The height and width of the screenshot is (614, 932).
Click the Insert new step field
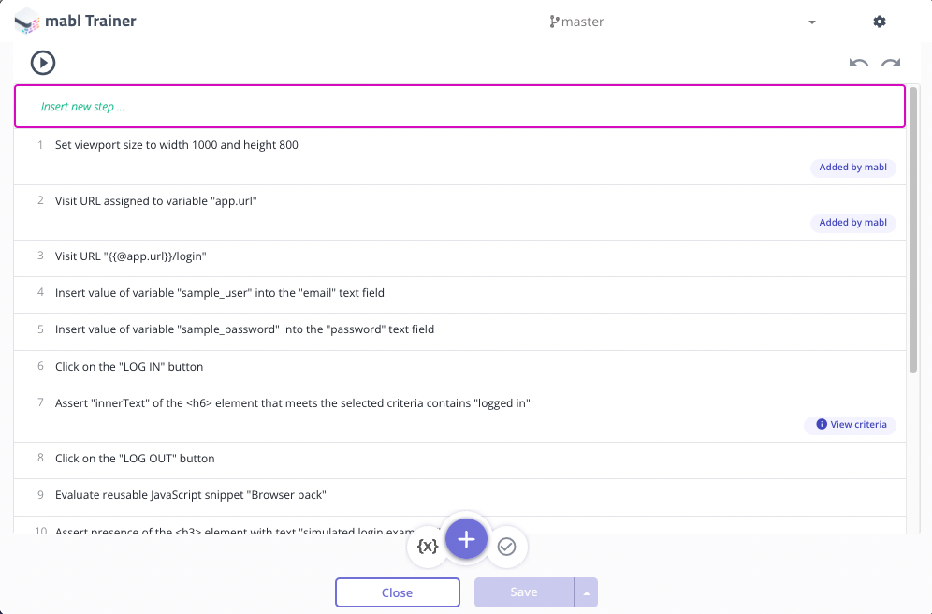tap(459, 107)
